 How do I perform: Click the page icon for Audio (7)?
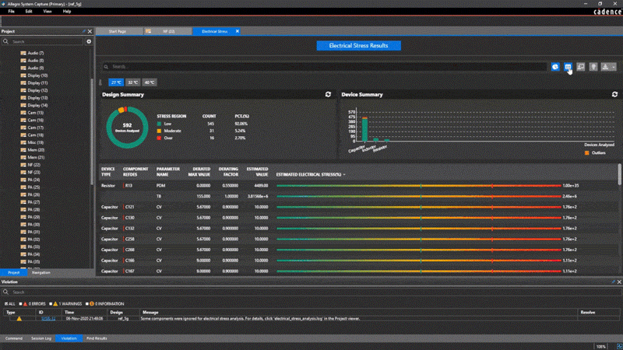coord(23,53)
